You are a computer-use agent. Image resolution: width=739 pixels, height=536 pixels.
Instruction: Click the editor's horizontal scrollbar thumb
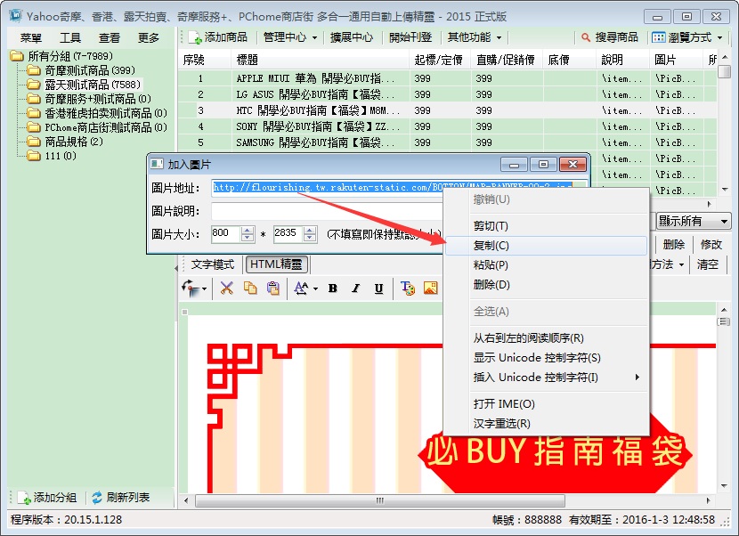tap(380, 500)
